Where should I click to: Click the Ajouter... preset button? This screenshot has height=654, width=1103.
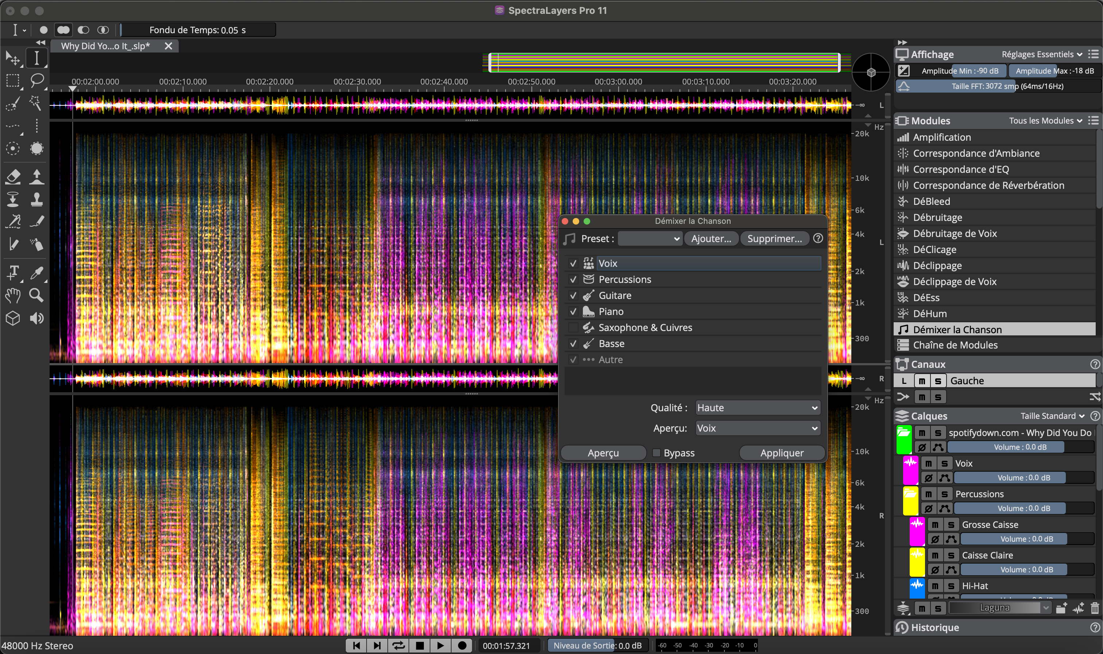click(x=711, y=239)
